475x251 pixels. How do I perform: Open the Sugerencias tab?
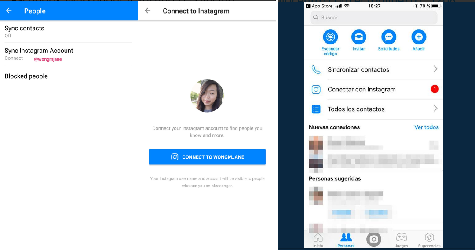pyautogui.click(x=429, y=240)
